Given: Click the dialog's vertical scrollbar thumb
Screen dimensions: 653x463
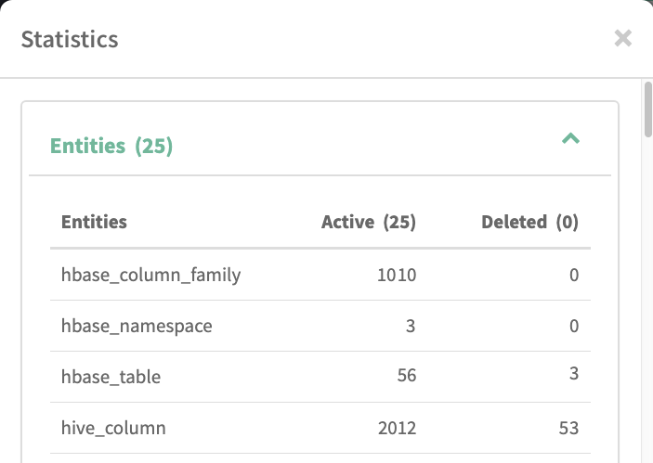Looking at the screenshot, I should (647, 109).
